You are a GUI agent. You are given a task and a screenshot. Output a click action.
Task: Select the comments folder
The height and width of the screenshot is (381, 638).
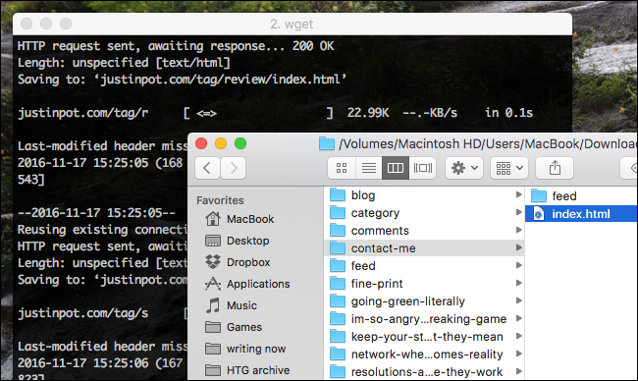point(424,231)
